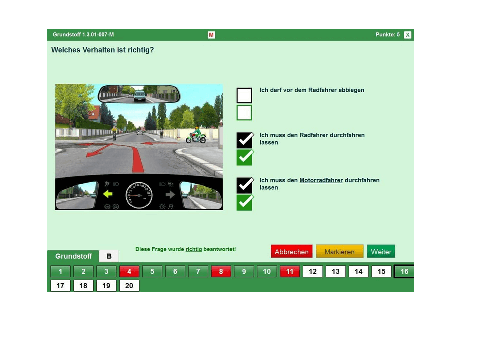Open the underlined Motorradfahrer link

(x=321, y=180)
